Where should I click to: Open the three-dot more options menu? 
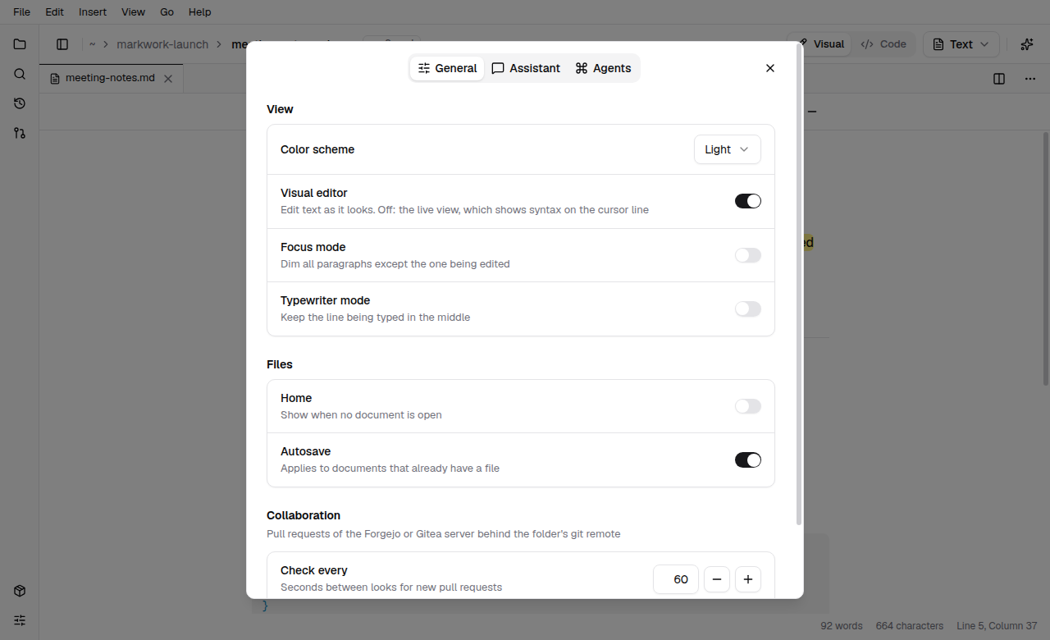click(x=1030, y=79)
